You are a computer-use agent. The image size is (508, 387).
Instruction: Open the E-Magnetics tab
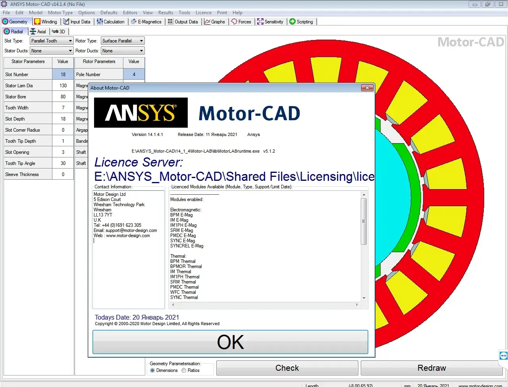tap(146, 22)
